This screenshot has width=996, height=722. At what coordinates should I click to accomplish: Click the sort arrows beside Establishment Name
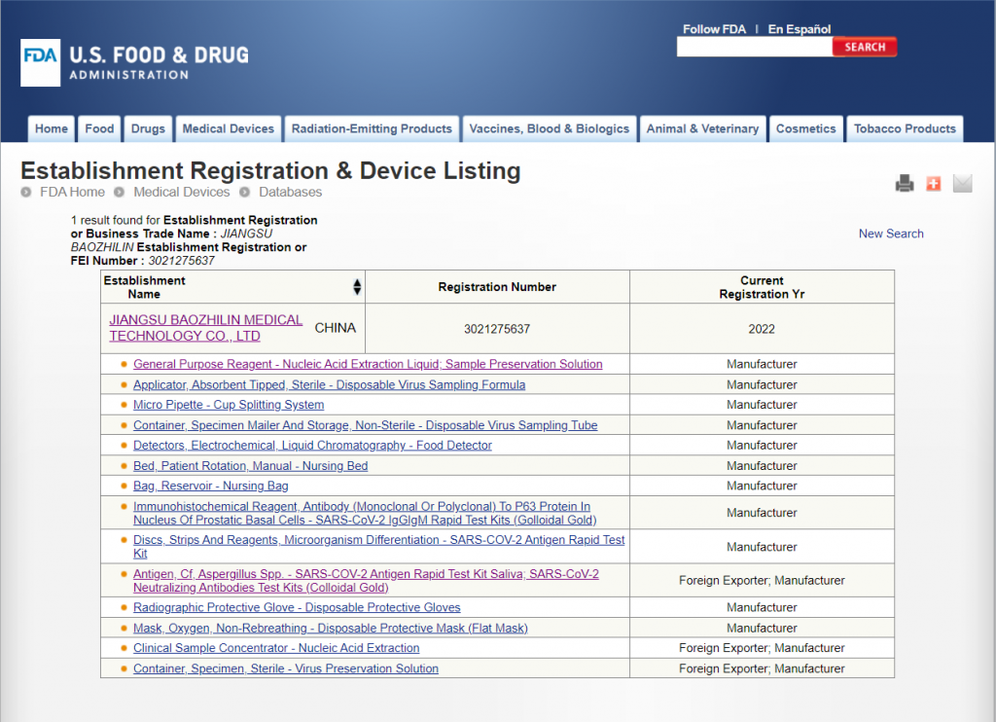[357, 287]
